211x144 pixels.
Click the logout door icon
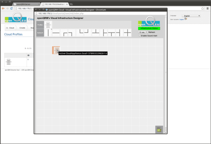pos(186,19)
